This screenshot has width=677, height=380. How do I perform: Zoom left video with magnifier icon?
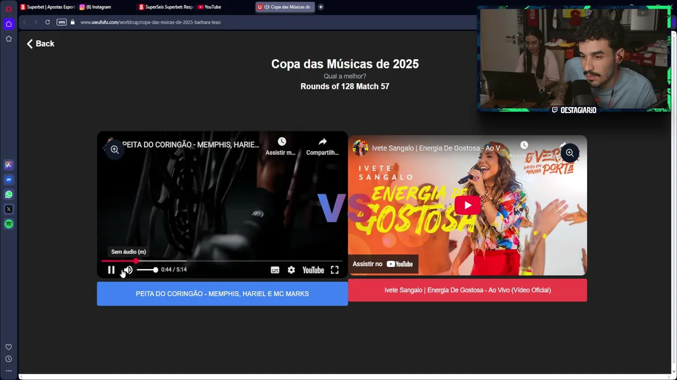(114, 150)
